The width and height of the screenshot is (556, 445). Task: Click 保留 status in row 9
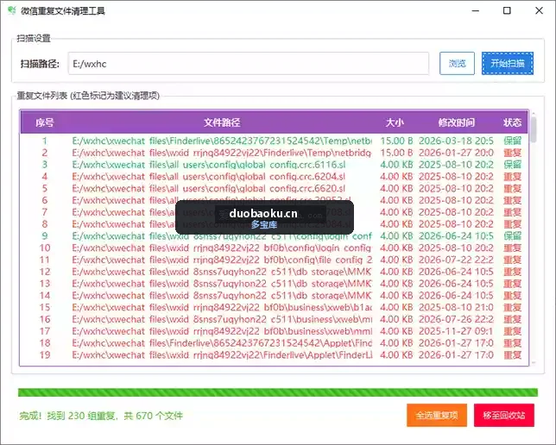(512, 236)
